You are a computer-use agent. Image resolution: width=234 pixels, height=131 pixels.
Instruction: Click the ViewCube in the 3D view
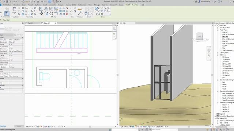(199, 36)
